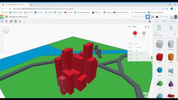Close the 3D design browser tab
Screen dimensions: 178x100
pos(27,5)
